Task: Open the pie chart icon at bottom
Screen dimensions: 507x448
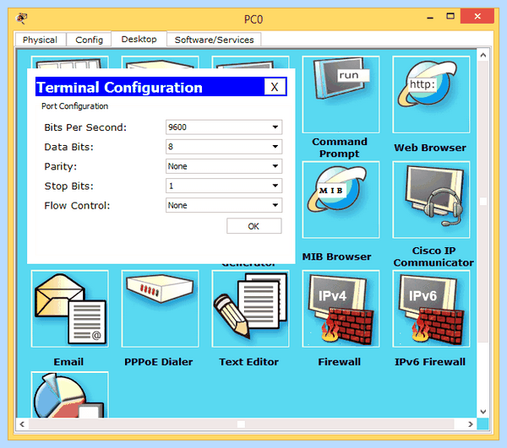Action: point(70,394)
